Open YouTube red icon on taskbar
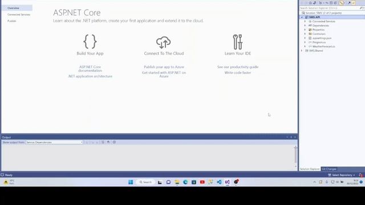Viewport: 365px width, 205px height. pos(202,182)
